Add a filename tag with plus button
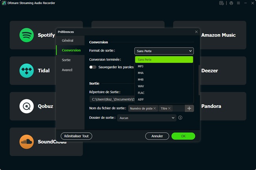Viewport: 256px width, 170px height. point(189,108)
